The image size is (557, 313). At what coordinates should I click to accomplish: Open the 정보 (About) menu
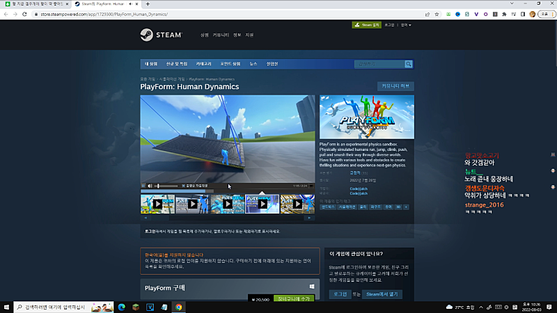point(237,35)
